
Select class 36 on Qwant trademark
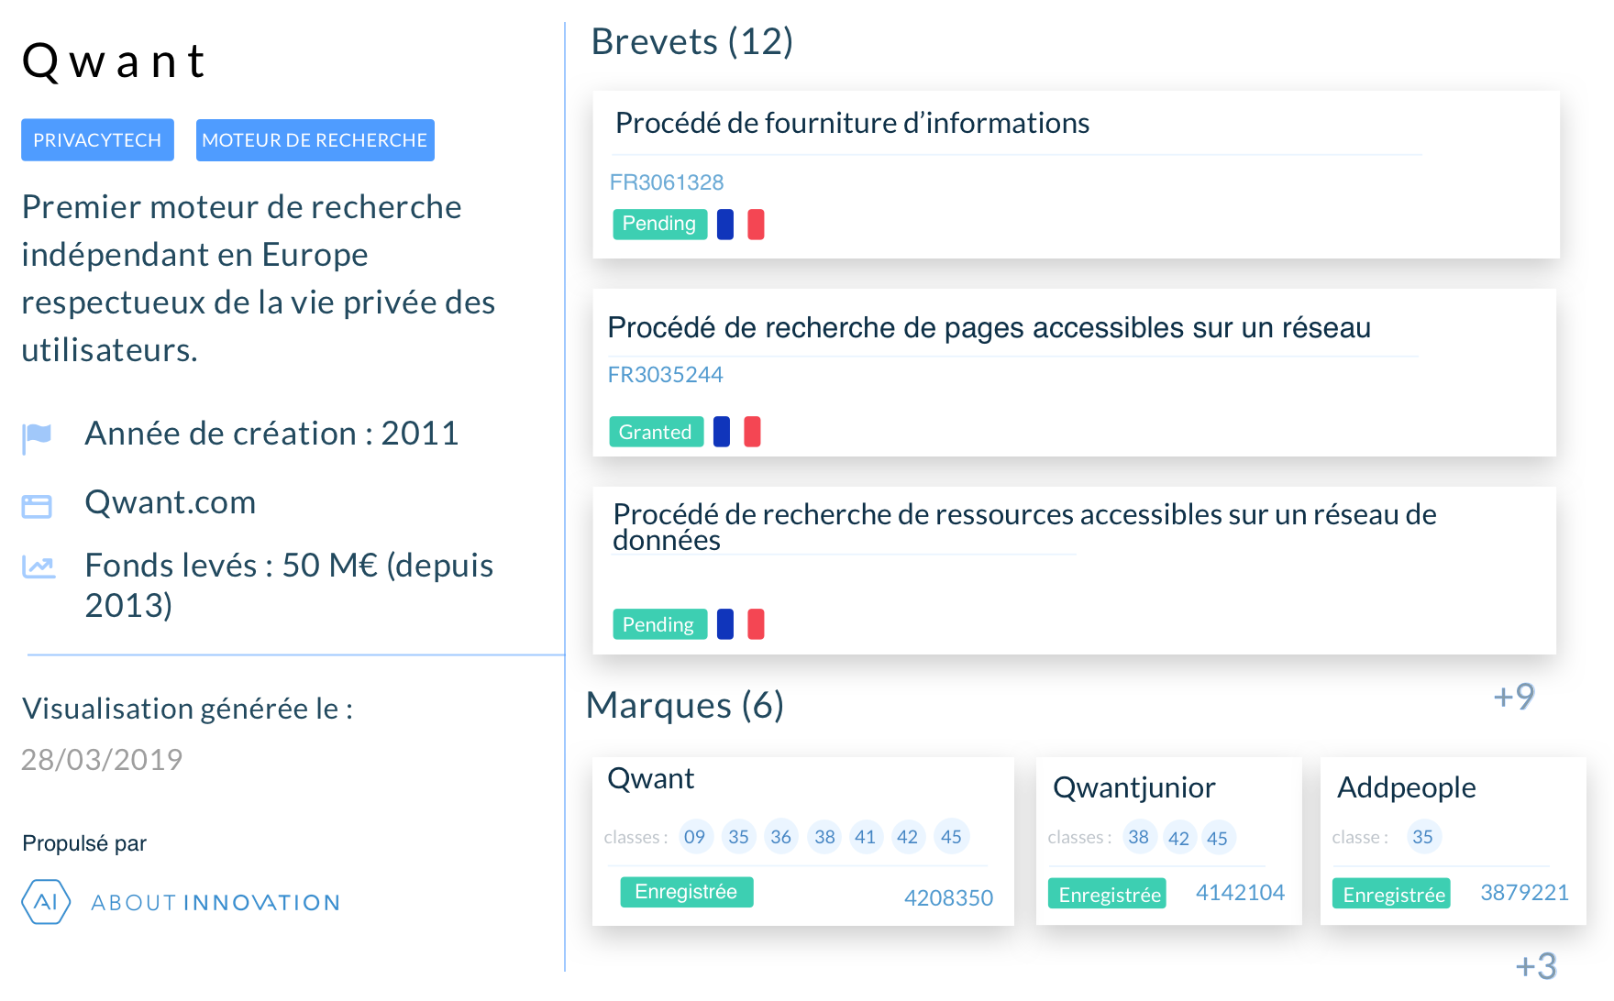(x=781, y=837)
